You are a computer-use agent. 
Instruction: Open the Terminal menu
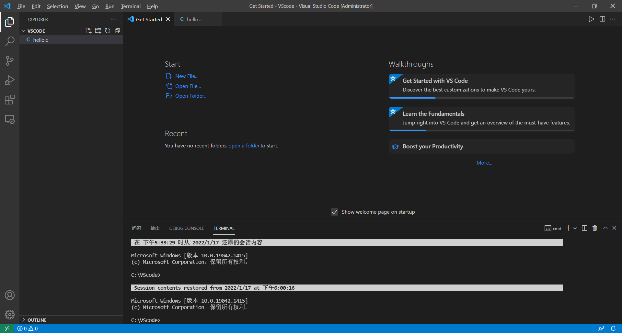coord(130,6)
